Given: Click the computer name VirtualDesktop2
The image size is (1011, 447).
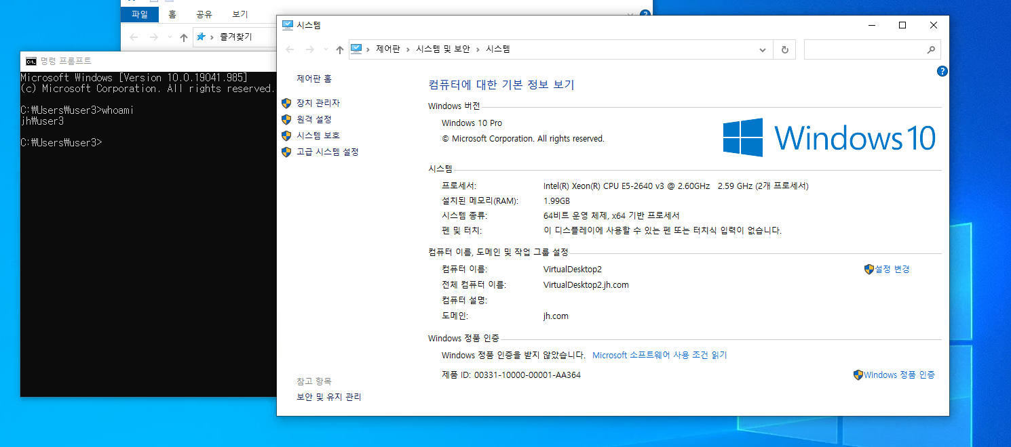Looking at the screenshot, I should coord(573,269).
